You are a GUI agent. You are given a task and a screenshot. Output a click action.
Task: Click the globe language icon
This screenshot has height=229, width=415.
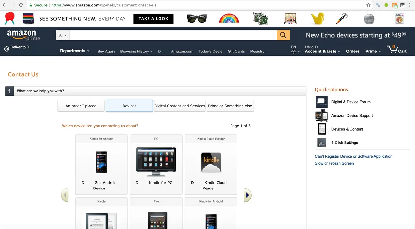coord(293,52)
